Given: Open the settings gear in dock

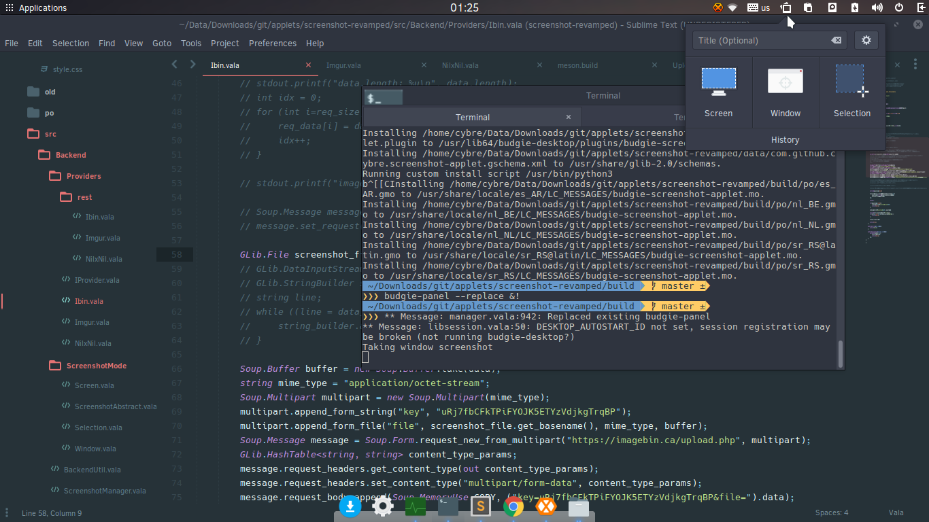Looking at the screenshot, I should point(383,506).
